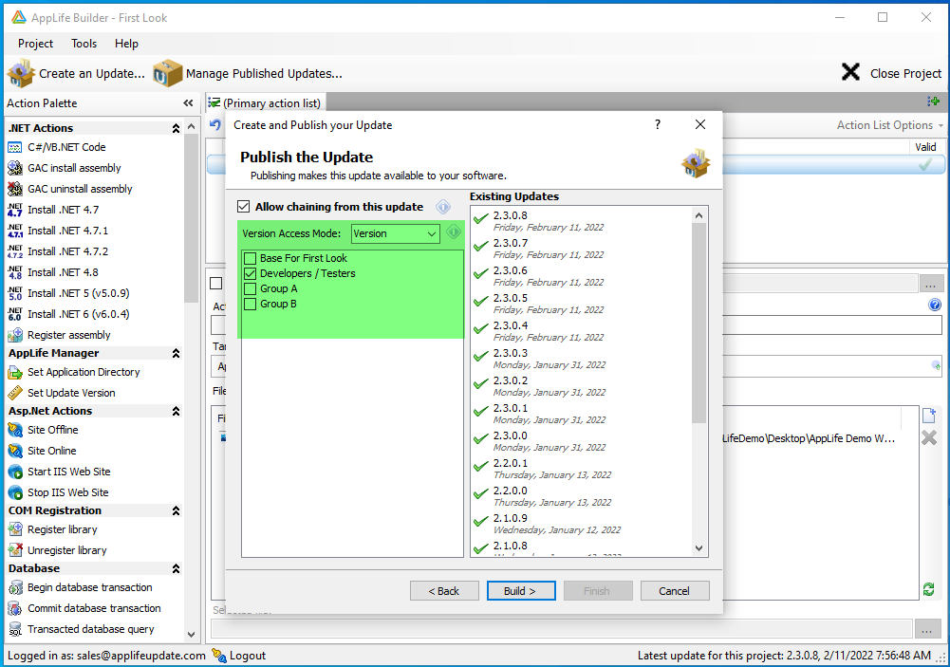The height and width of the screenshot is (667, 950).
Task: Click the Create an Update toolbar icon
Action: click(x=21, y=73)
